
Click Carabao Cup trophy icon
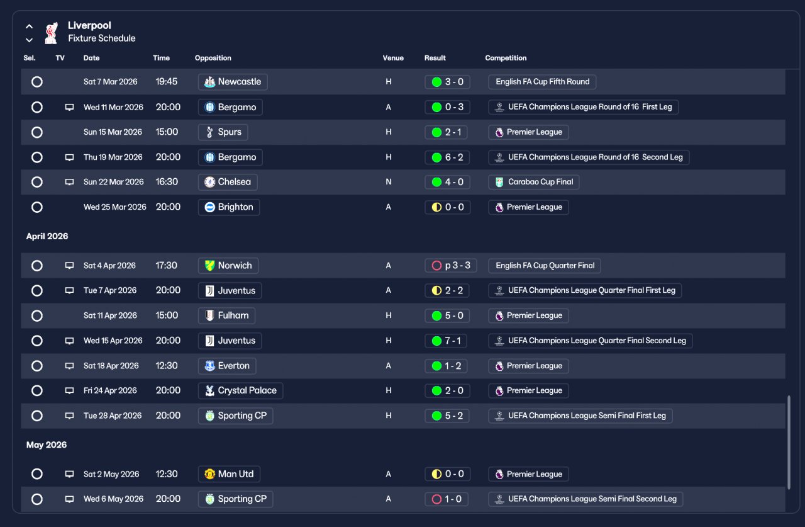click(x=499, y=182)
